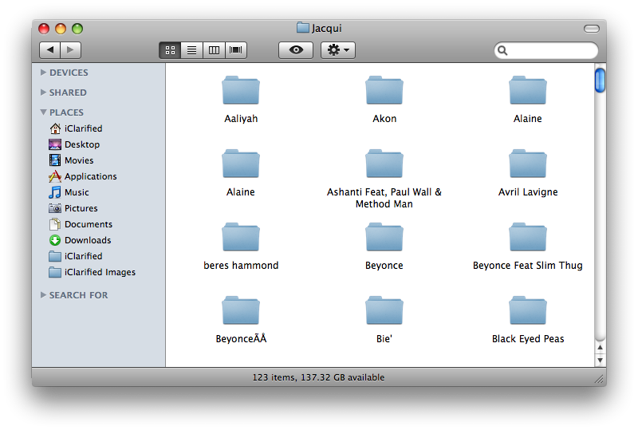This screenshot has width=638, height=430.
Task: Click the vertical scrollbar thumb
Action: 600,81
